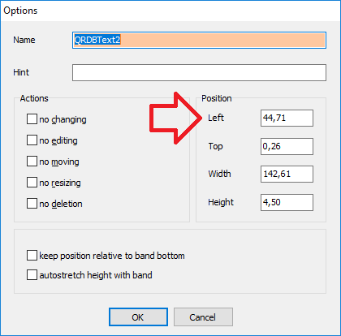Click the Name field containing QRDBText2

click(x=199, y=41)
